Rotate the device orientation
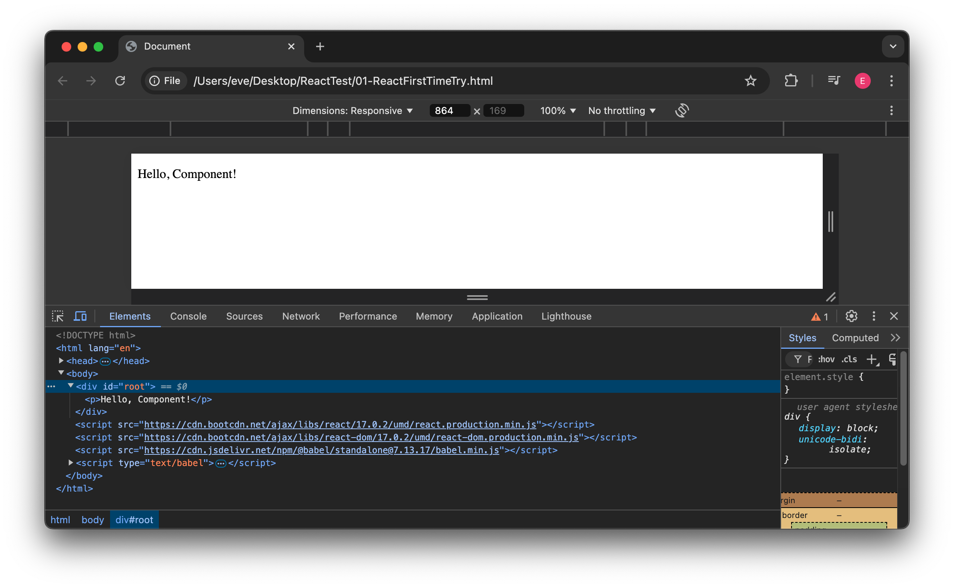 tap(682, 110)
